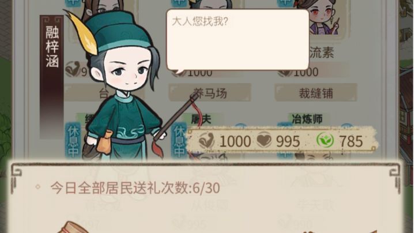Click the strength muscle icon beside 1000
The height and width of the screenshot is (233, 415).
point(206,140)
